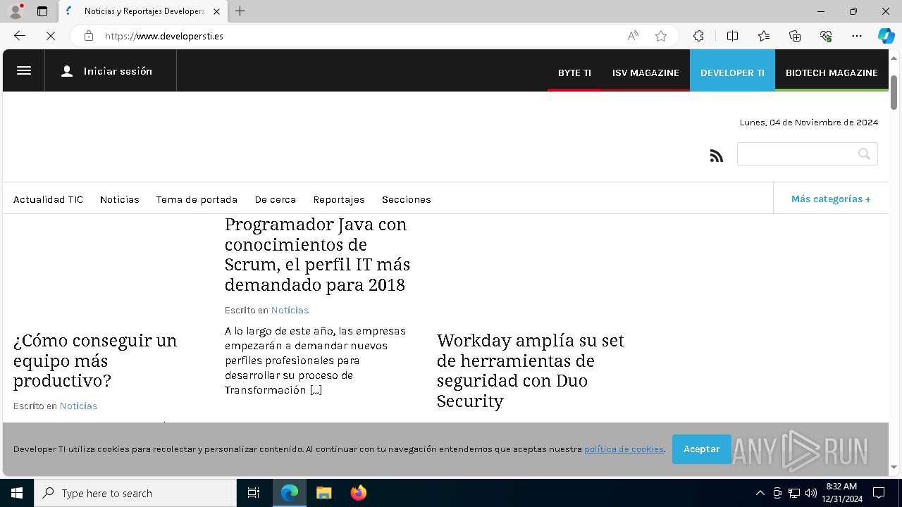The image size is (902, 507).
Task: Open the Extensions puzzle icon
Action: 698,36
